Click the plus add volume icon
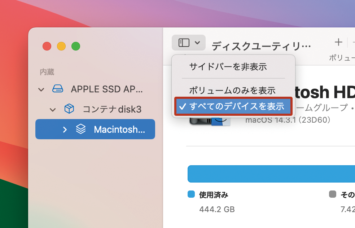The image size is (355, 228). 338,42
